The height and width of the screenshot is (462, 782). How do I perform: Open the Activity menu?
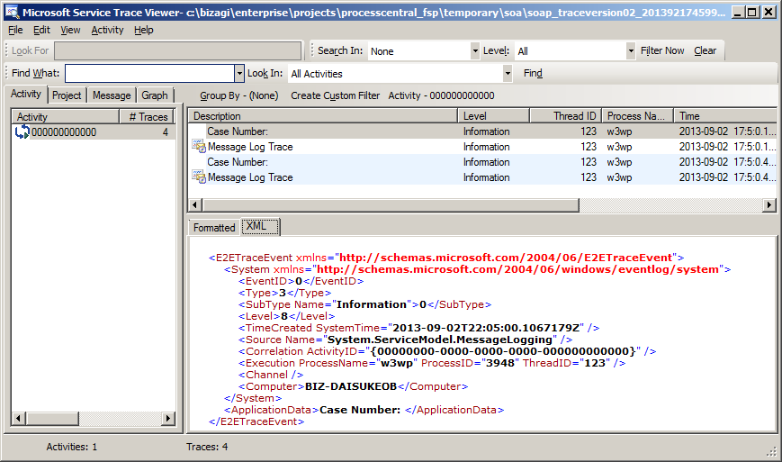click(107, 30)
